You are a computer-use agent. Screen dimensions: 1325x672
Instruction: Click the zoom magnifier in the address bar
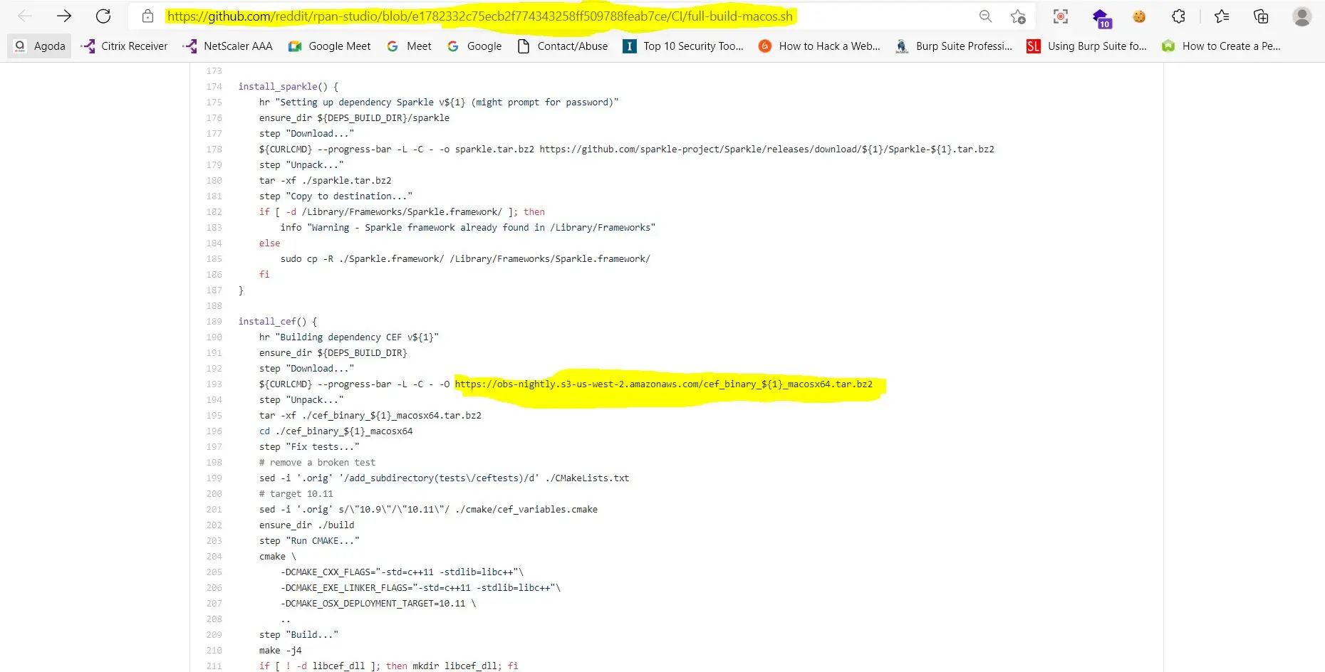[985, 16]
